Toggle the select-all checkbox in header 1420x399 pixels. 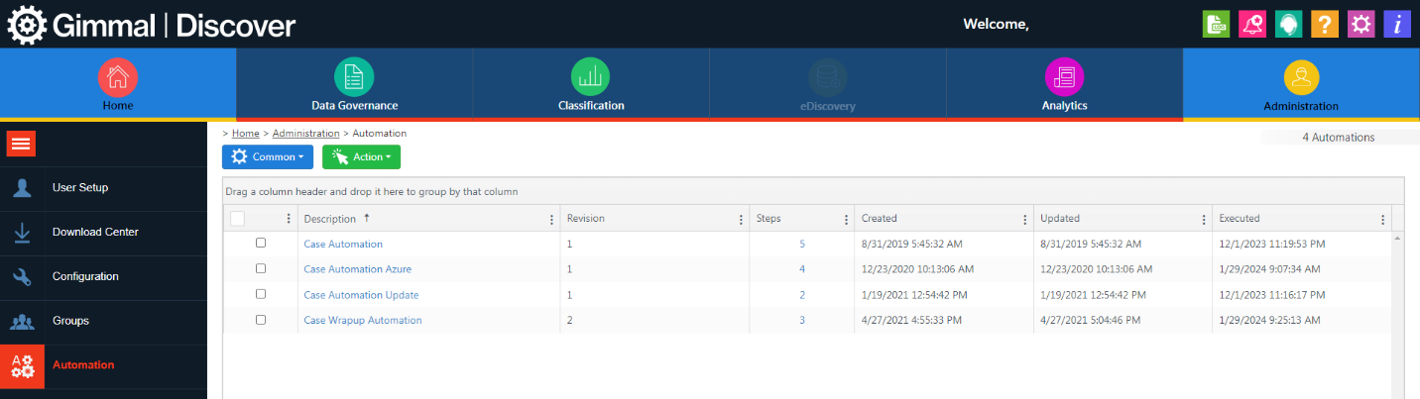point(237,219)
